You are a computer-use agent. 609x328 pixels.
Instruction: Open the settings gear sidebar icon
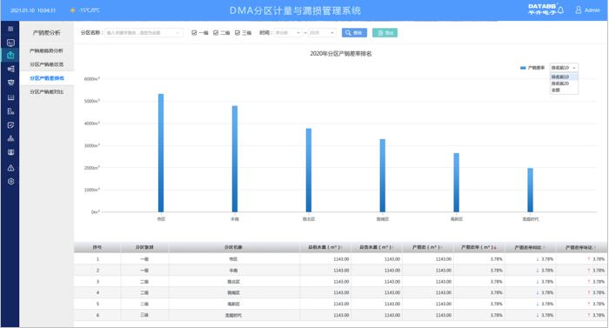pyautogui.click(x=10, y=182)
